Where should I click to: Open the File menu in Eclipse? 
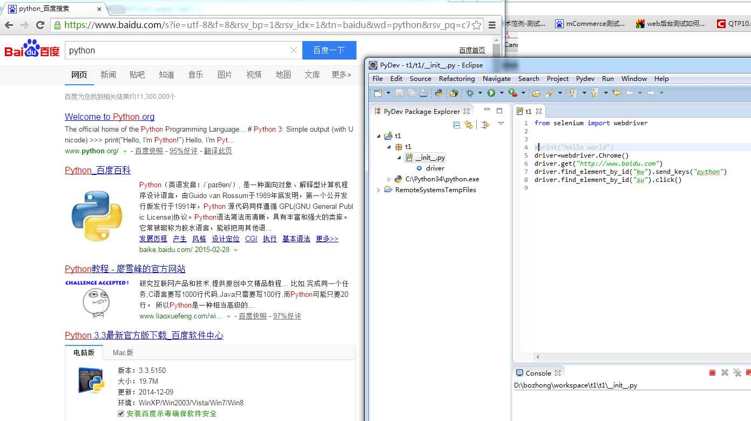[378, 78]
